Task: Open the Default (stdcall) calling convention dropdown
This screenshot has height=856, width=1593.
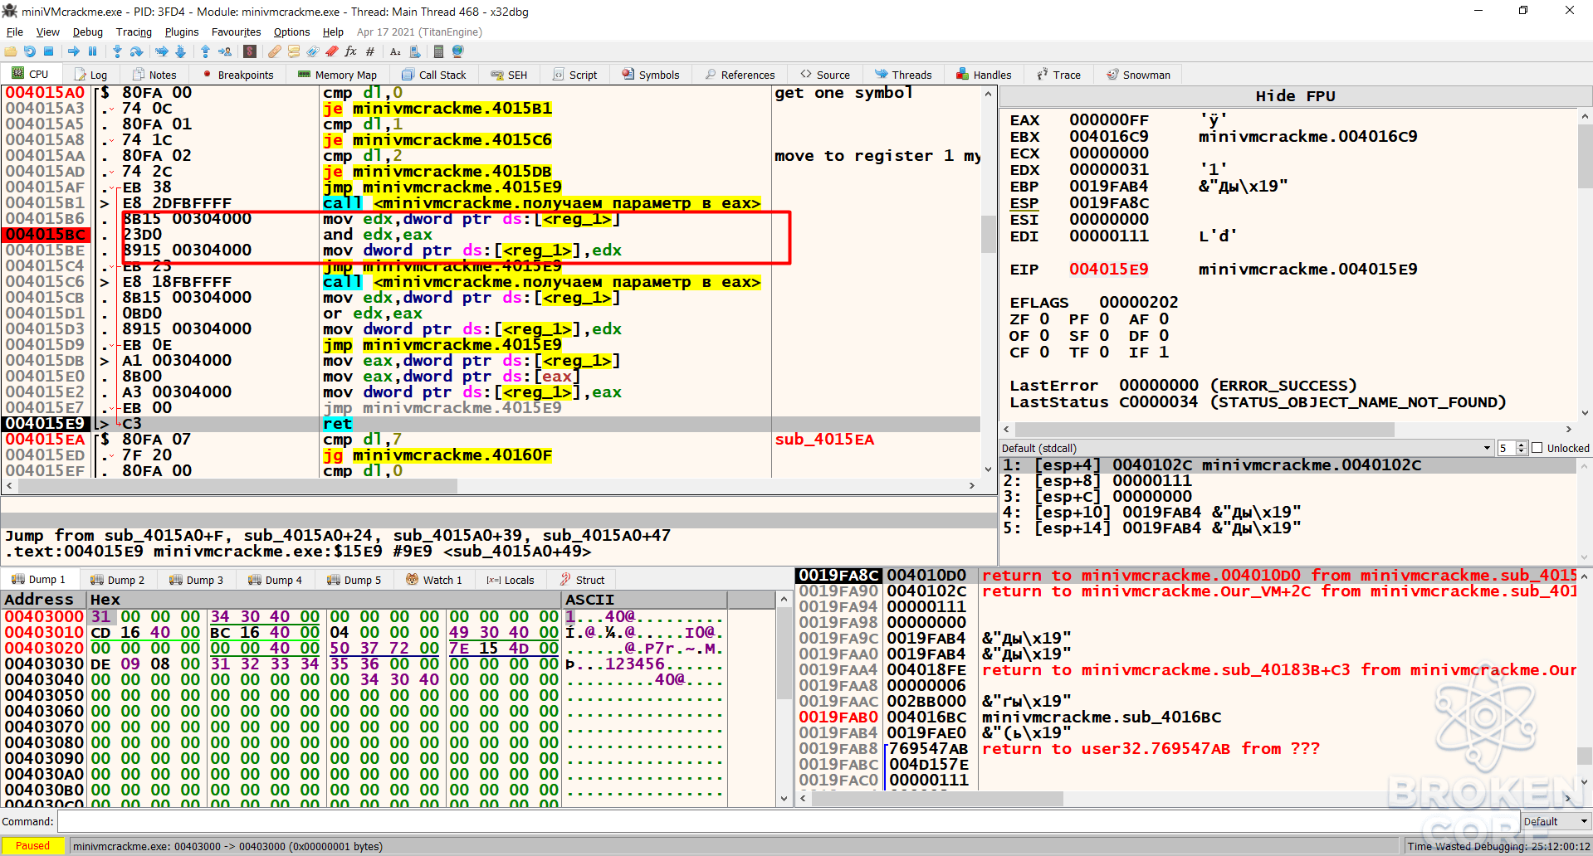Action: pyautogui.click(x=1247, y=448)
